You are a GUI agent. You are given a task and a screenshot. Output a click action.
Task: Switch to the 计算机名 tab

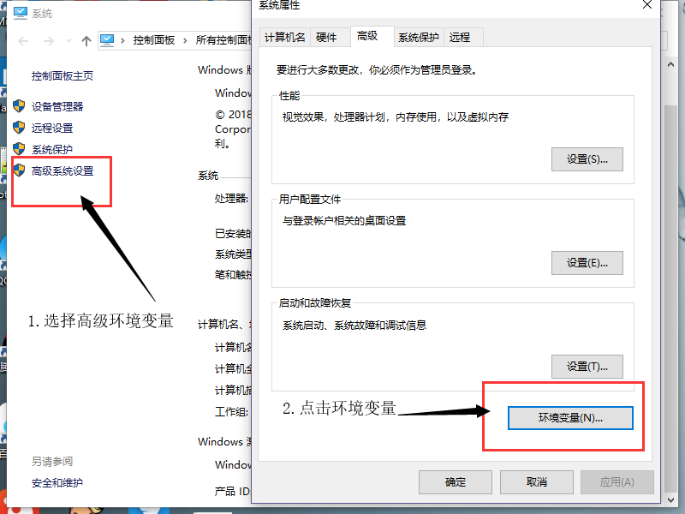click(285, 38)
